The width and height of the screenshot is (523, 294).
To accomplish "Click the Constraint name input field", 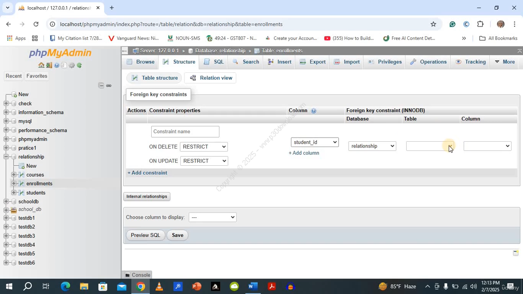I will pyautogui.click(x=185, y=131).
